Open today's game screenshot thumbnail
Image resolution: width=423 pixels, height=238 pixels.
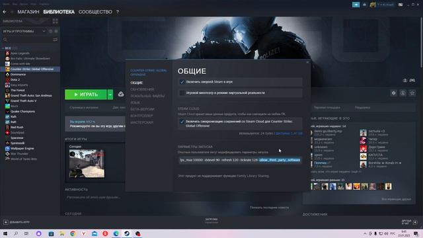click(x=87, y=163)
